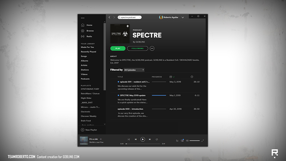
Task: Clear the search field with the X
Action: (140, 17)
